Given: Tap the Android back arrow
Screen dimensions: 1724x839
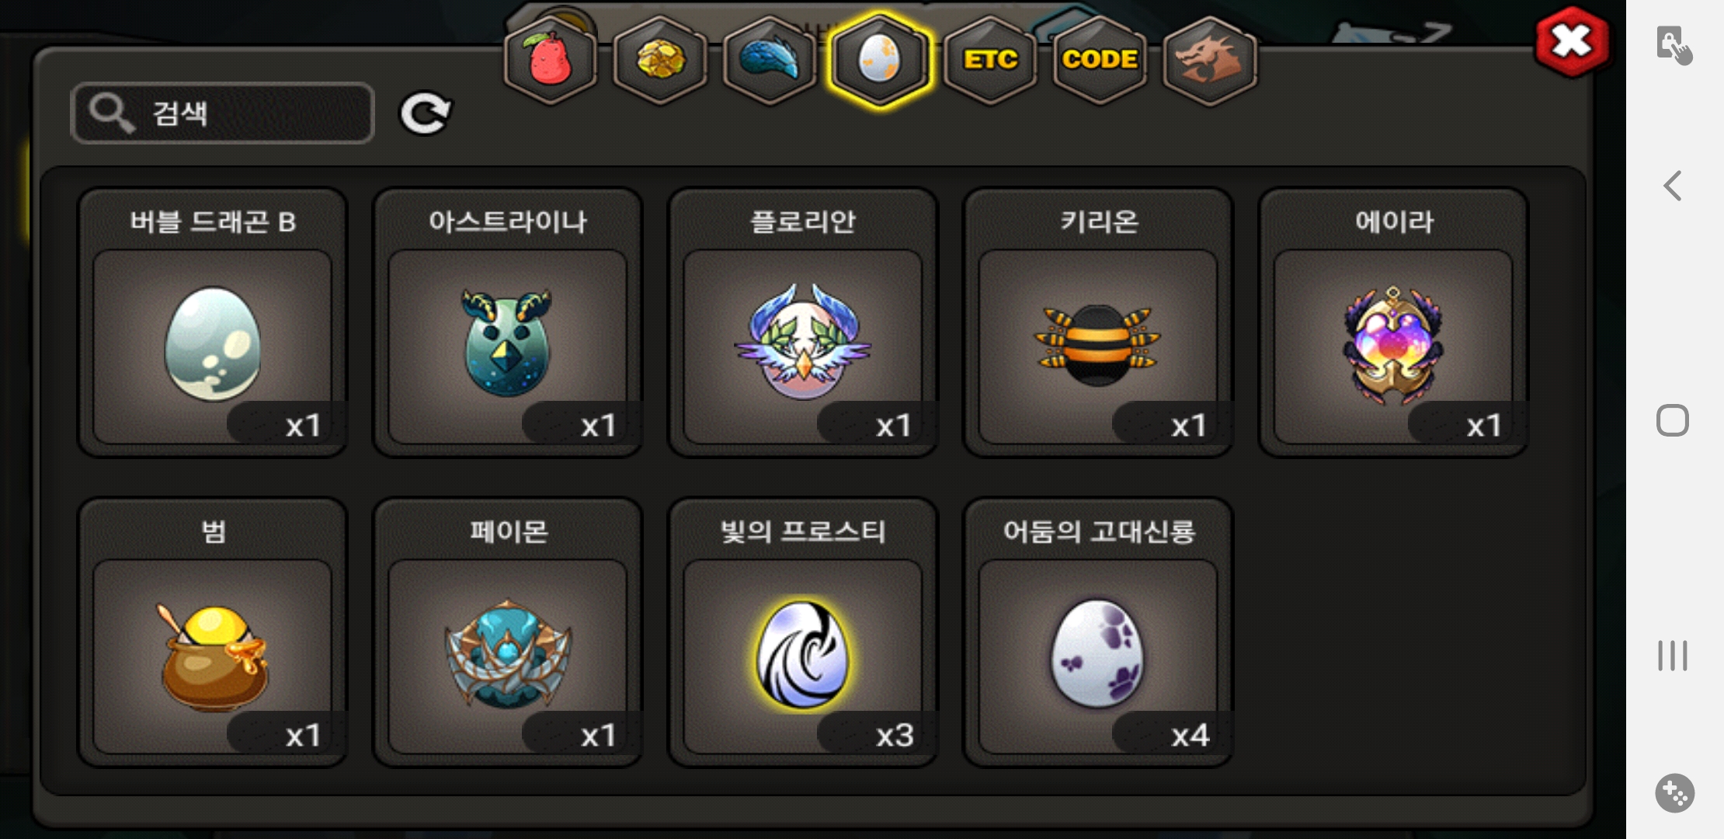Looking at the screenshot, I should (x=1673, y=186).
